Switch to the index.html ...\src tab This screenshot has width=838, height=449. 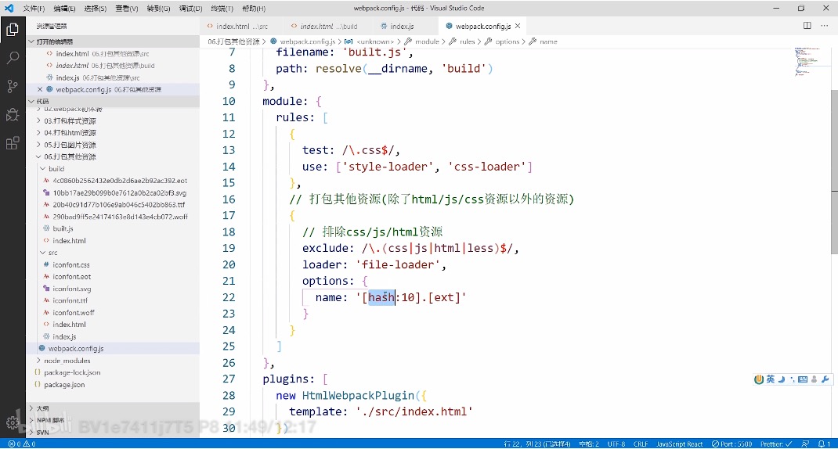(240, 26)
